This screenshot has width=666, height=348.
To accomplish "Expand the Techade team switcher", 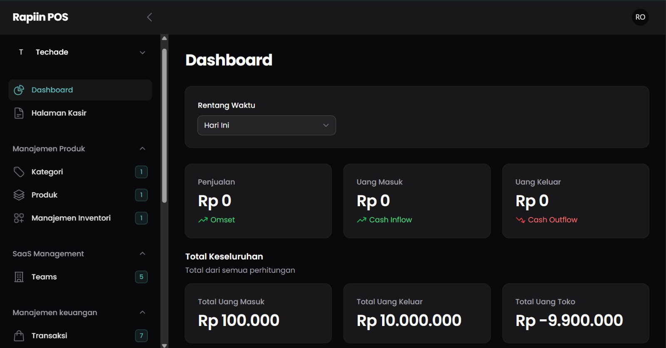I will pyautogui.click(x=142, y=52).
